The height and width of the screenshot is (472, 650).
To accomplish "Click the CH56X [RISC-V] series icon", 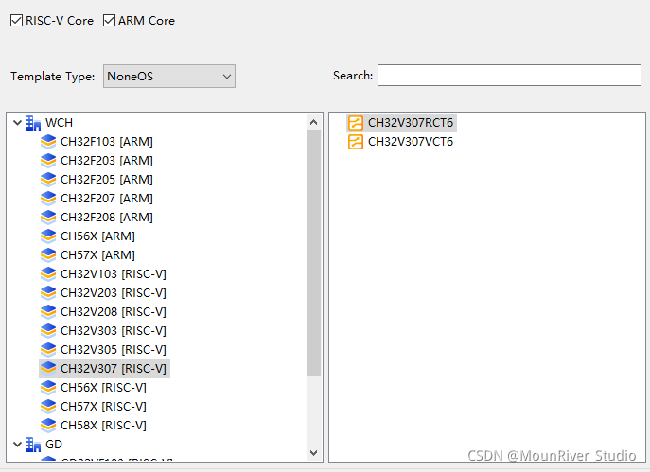I will [48, 388].
